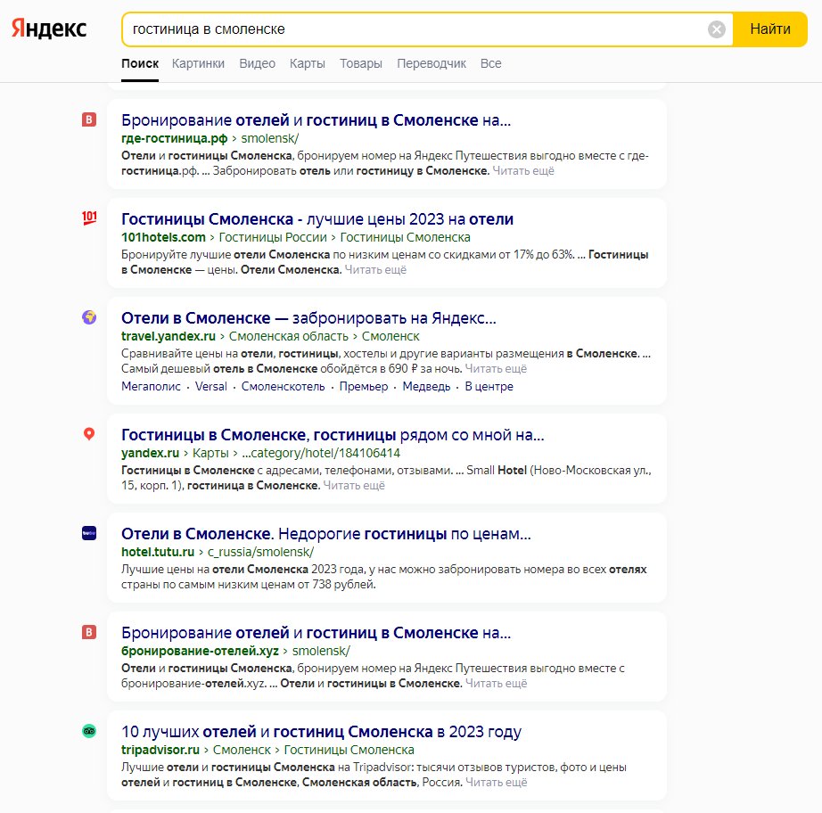Switch to the Картинки tab
The image size is (822, 813).
click(x=198, y=63)
